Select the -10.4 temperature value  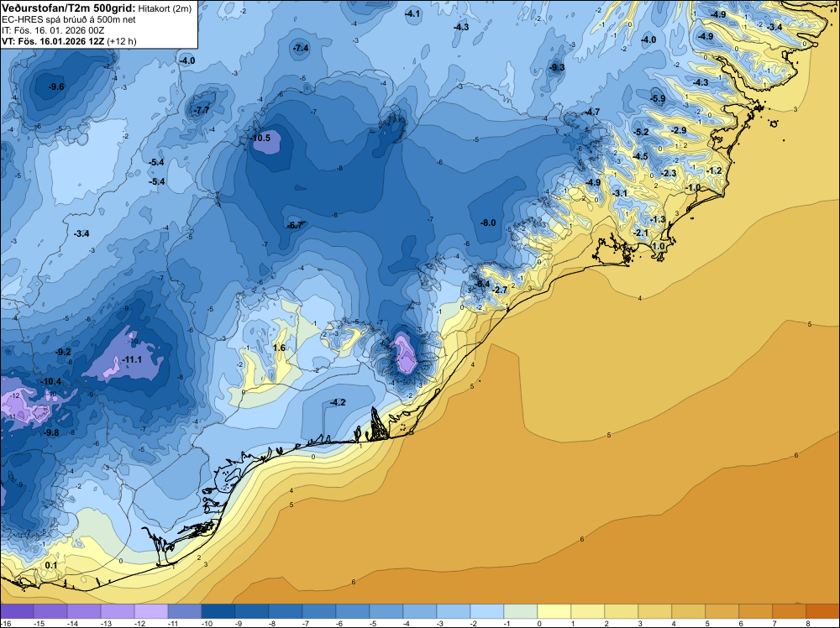coord(50,382)
